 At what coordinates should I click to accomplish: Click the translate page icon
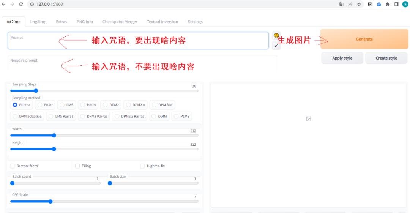point(341,4)
